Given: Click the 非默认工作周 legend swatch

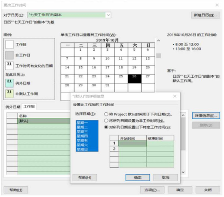Looking at the screenshot, I should 9,94.
